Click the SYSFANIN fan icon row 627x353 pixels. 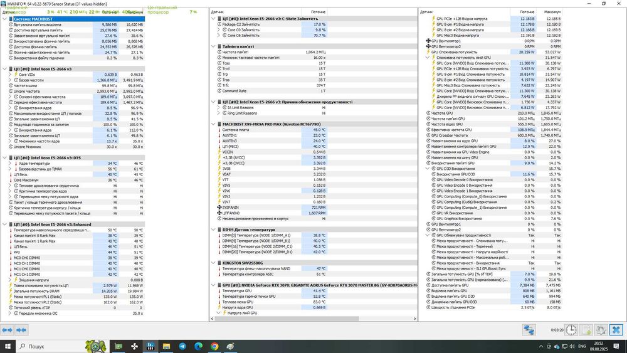point(219,208)
